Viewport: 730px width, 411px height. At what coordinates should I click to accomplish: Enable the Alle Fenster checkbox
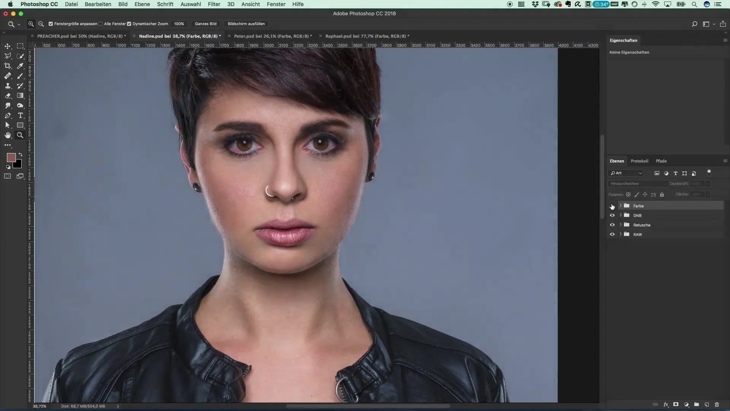[x=101, y=24]
